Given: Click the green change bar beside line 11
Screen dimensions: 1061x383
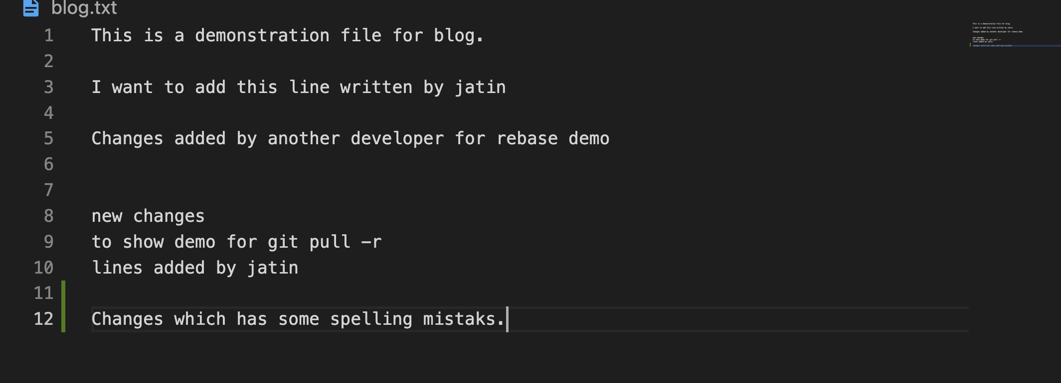Looking at the screenshot, I should [63, 293].
